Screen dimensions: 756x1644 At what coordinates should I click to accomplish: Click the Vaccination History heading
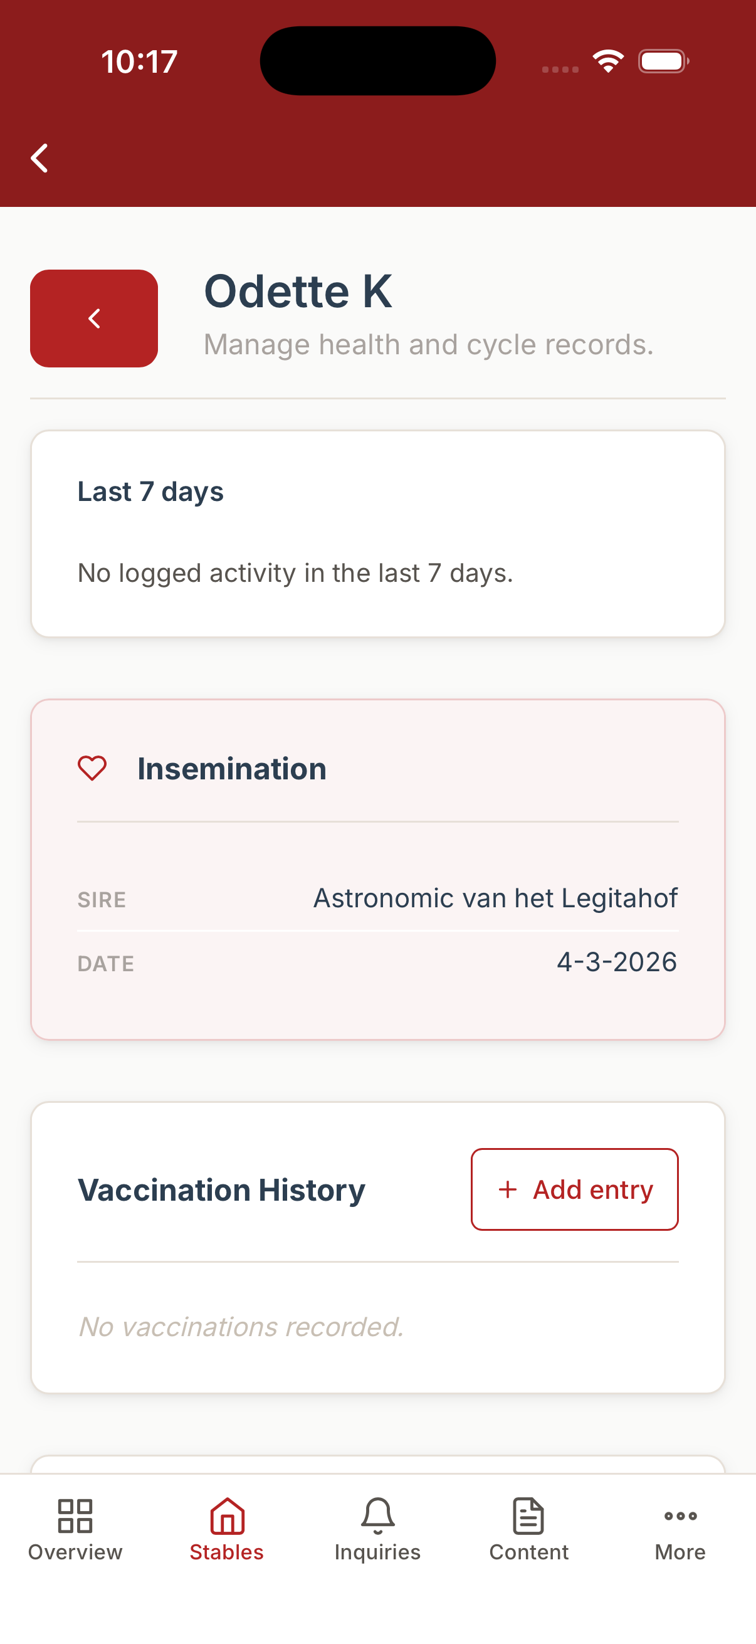point(221,1189)
